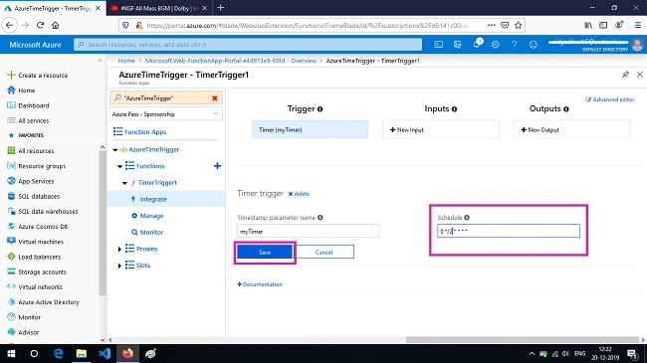647x363 pixels.
Task: Show hidden system tray icons
Action: tap(532, 353)
